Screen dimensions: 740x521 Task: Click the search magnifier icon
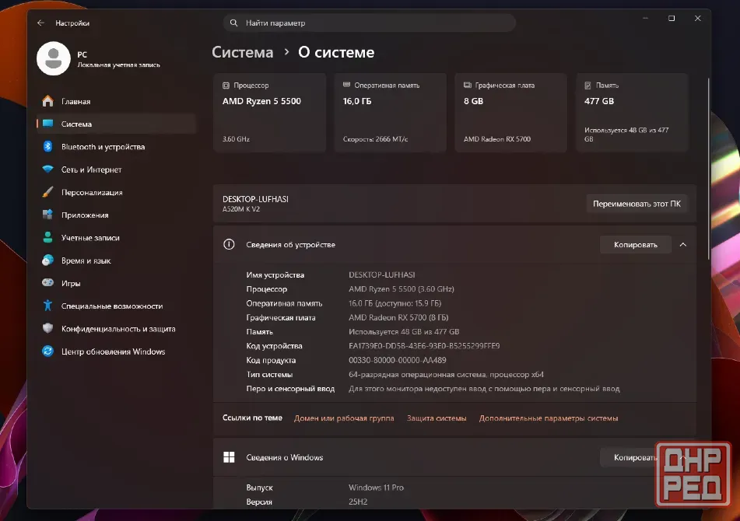(x=233, y=23)
